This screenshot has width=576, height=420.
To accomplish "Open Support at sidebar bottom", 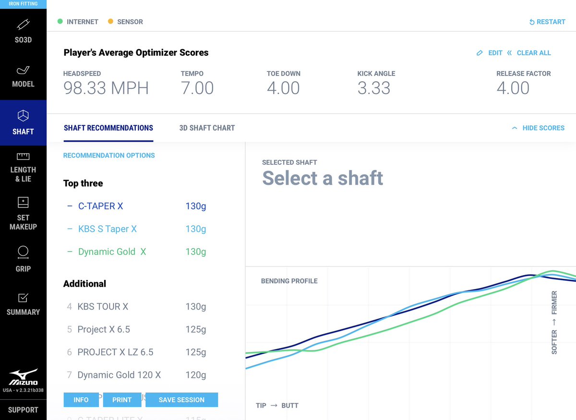I will coord(23,410).
